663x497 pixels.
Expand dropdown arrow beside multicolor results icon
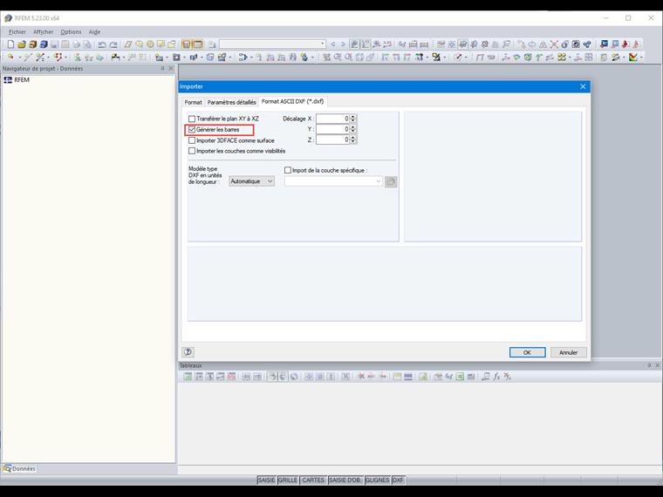click(x=641, y=57)
